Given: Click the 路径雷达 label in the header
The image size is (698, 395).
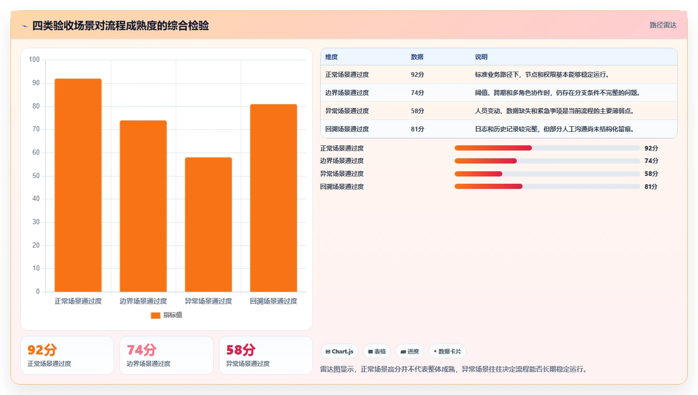Looking at the screenshot, I should pyautogui.click(x=663, y=25).
